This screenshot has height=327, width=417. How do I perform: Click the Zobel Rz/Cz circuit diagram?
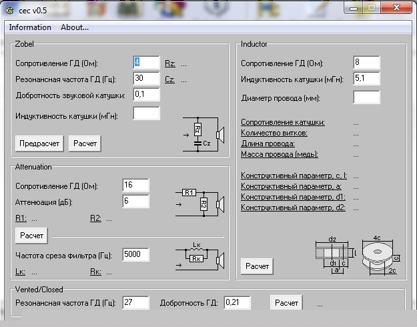(204, 134)
